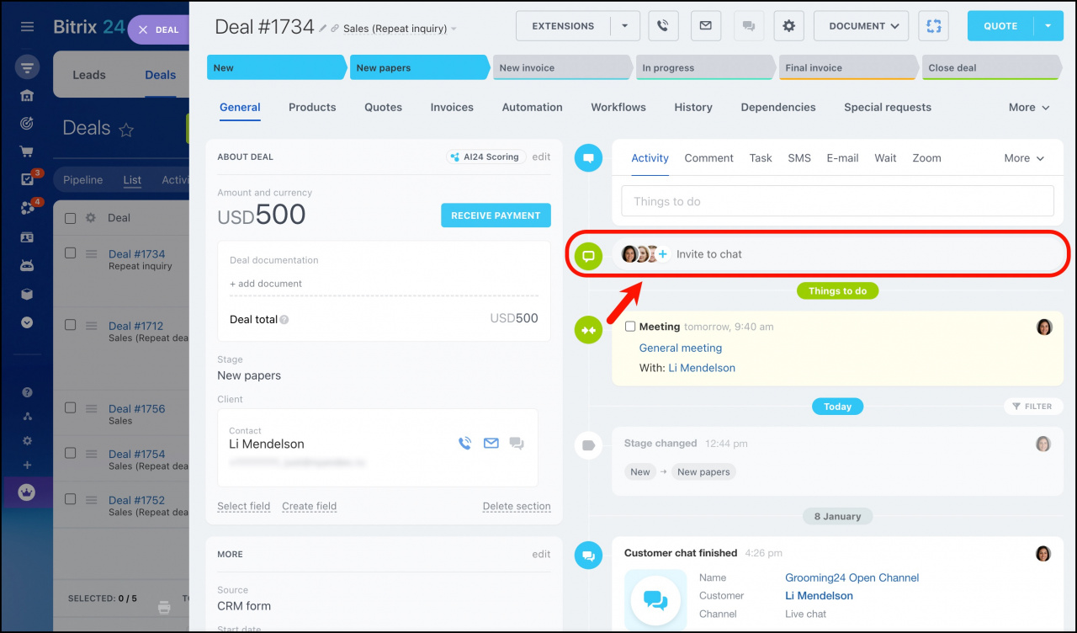Select the Comment tab in activity panel

click(x=709, y=158)
